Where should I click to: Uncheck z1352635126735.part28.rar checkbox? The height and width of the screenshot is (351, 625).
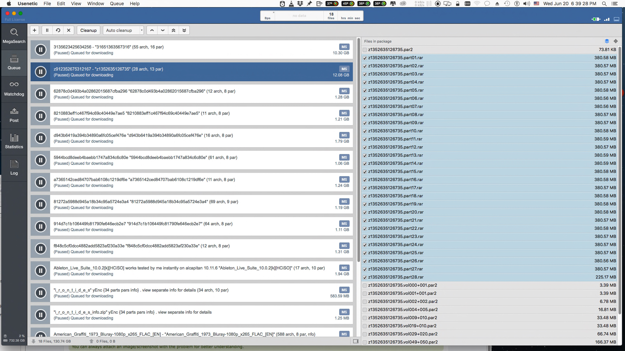pyautogui.click(x=365, y=277)
